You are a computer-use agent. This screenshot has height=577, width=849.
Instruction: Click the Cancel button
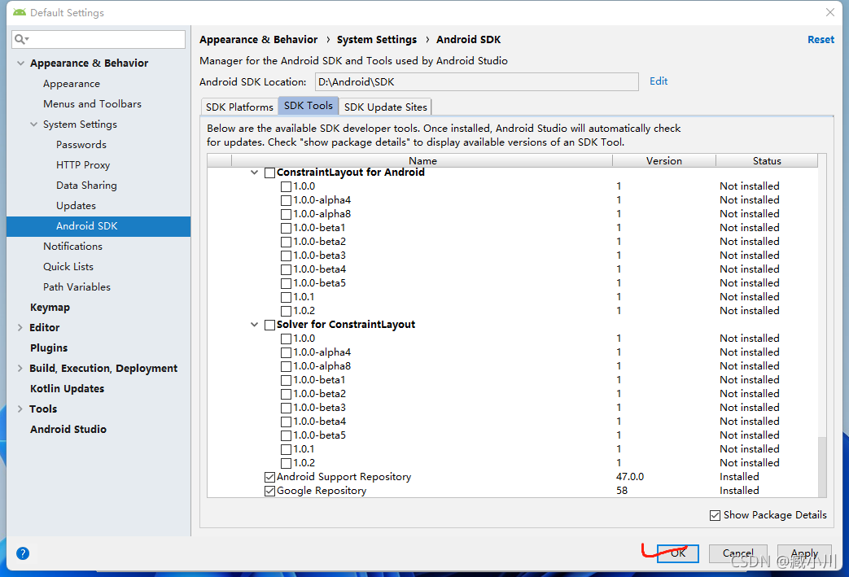pos(738,553)
